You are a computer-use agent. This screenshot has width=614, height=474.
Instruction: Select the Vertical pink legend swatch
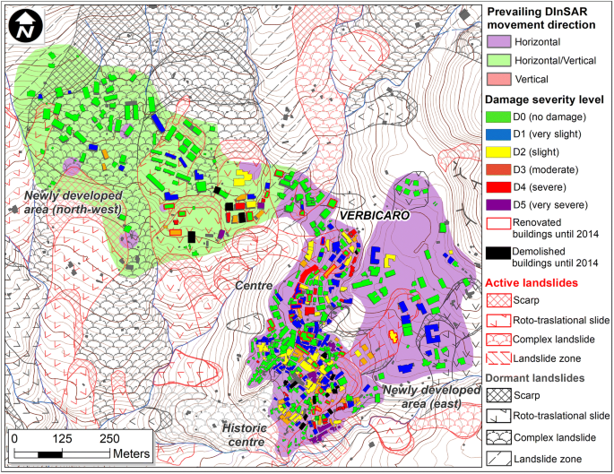tap(498, 79)
